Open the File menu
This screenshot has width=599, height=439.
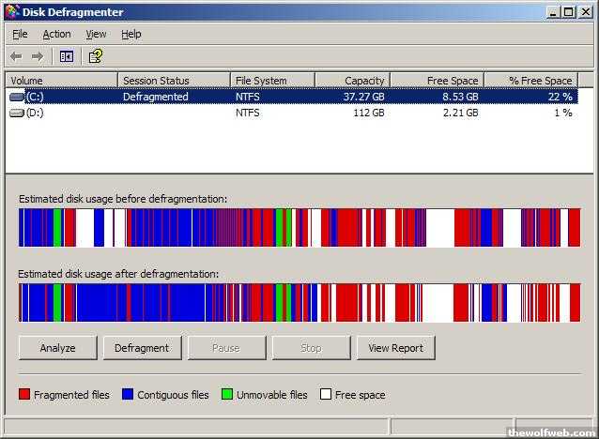(20, 35)
